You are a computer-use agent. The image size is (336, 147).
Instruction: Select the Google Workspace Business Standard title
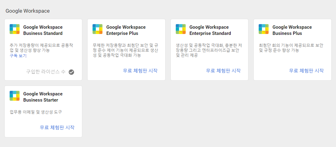[43, 30]
